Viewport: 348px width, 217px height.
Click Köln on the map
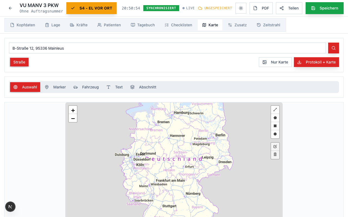click(x=140, y=165)
